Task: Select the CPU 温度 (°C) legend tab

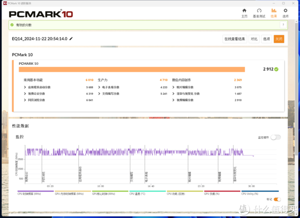Action: click(x=147, y=193)
